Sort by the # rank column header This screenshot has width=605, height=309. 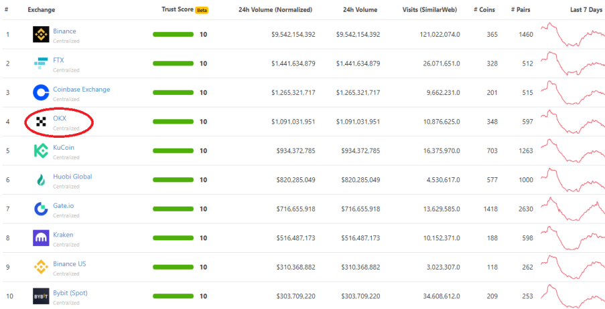coord(7,9)
